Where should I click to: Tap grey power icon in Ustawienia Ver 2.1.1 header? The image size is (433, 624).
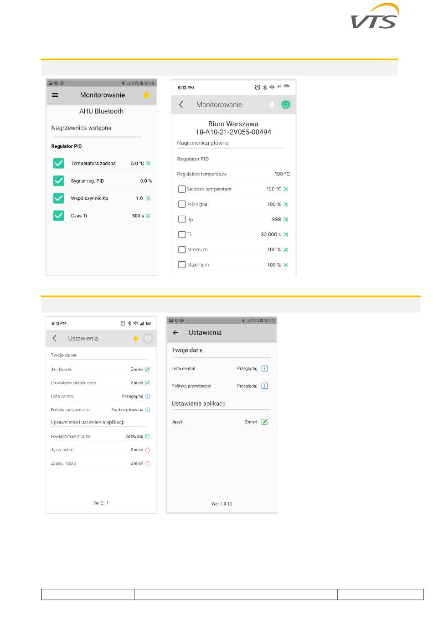[147, 339]
